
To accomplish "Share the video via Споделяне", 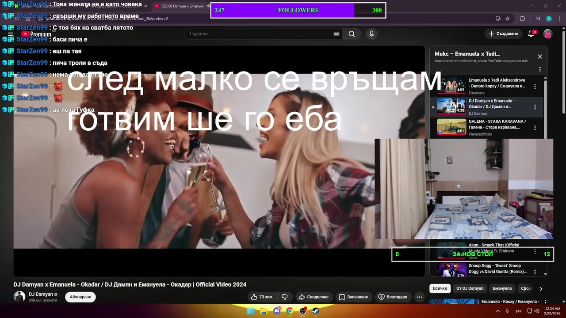I will pyautogui.click(x=314, y=297).
